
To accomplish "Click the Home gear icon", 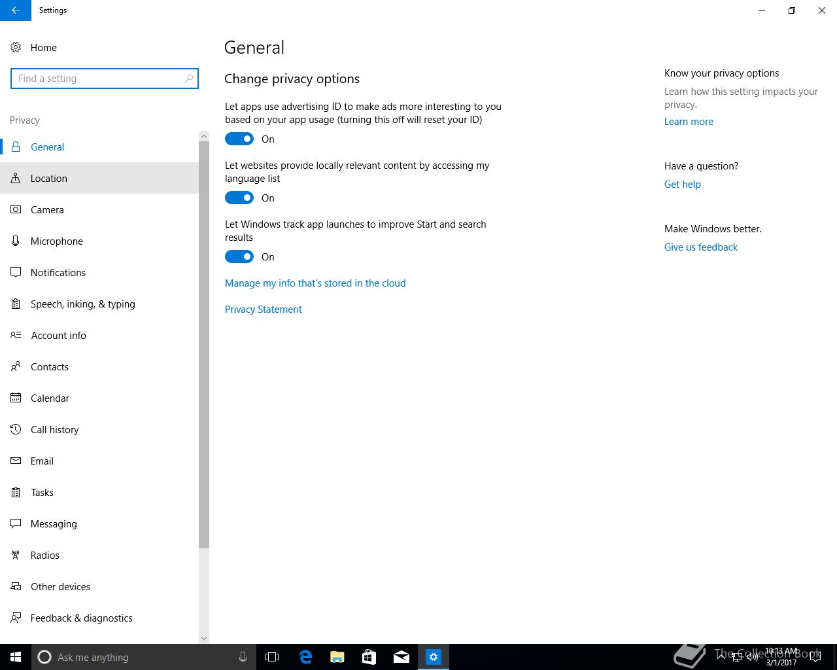I will (16, 47).
